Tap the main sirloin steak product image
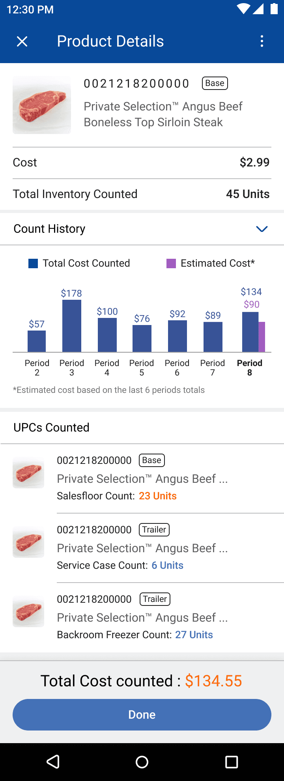The height and width of the screenshot is (781, 284). [42, 105]
